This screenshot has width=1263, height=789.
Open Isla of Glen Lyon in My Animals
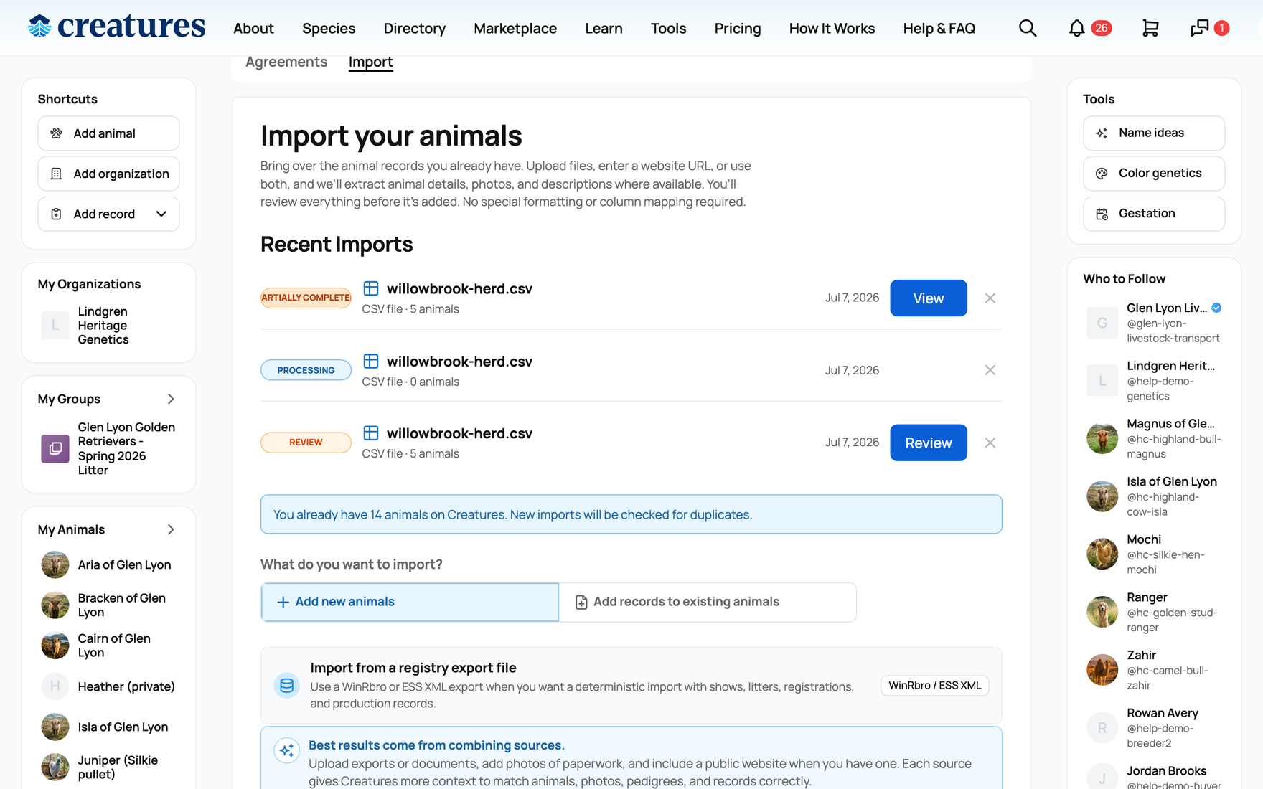[x=123, y=727]
